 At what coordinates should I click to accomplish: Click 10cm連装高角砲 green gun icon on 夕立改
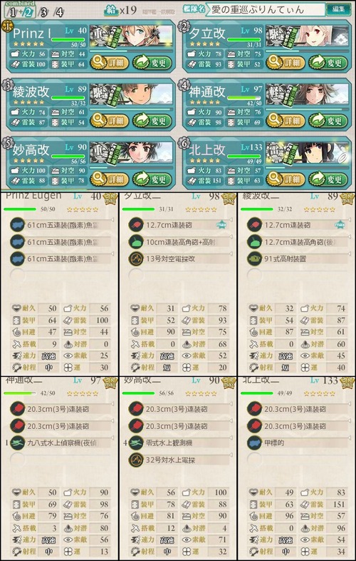coord(135,242)
